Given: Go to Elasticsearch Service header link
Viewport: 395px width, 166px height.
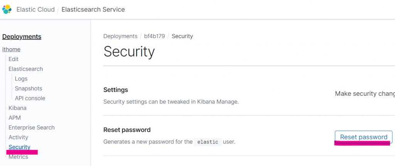Looking at the screenshot, I should [93, 10].
